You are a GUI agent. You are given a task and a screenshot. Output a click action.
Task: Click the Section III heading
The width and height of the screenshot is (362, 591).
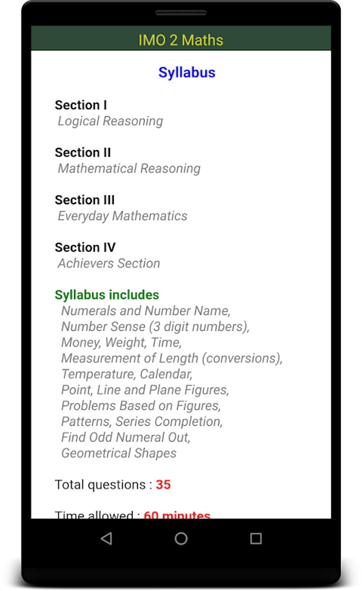(x=84, y=200)
